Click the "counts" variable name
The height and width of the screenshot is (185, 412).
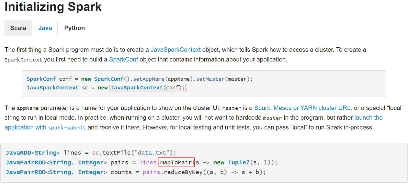[121, 172]
